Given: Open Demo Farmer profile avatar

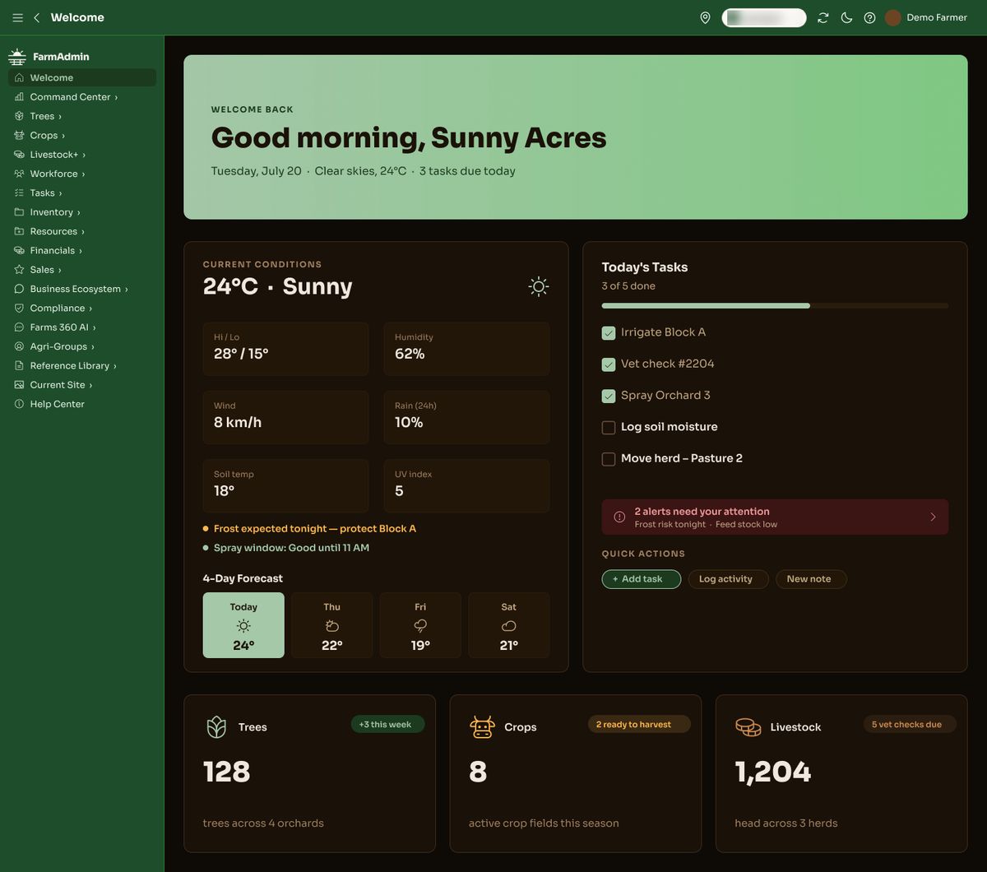Looking at the screenshot, I should coord(893,17).
